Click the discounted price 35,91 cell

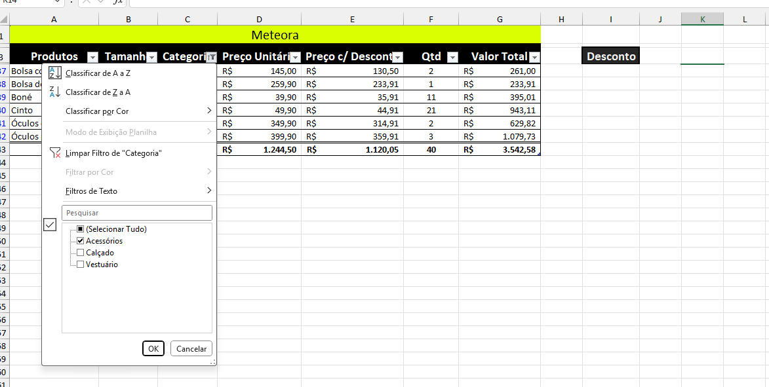point(353,97)
